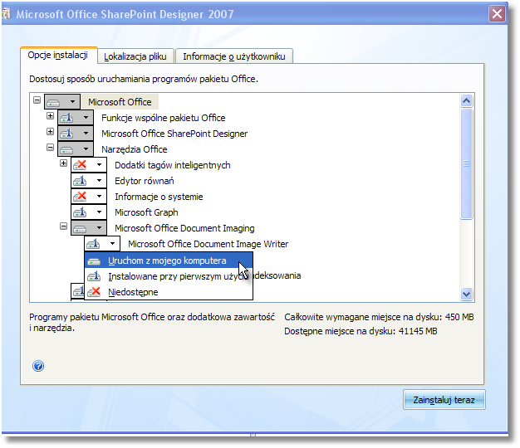Select Dodatki tagów inteligentnych label
Screen dimensions: 520x448
click(x=173, y=165)
